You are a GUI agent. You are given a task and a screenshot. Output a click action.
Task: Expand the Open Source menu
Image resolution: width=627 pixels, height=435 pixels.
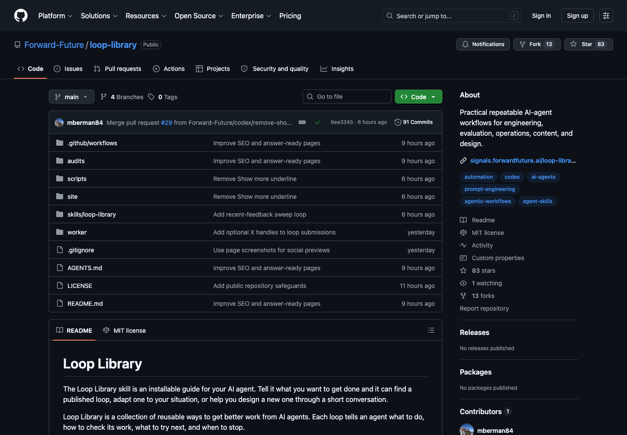click(x=199, y=16)
